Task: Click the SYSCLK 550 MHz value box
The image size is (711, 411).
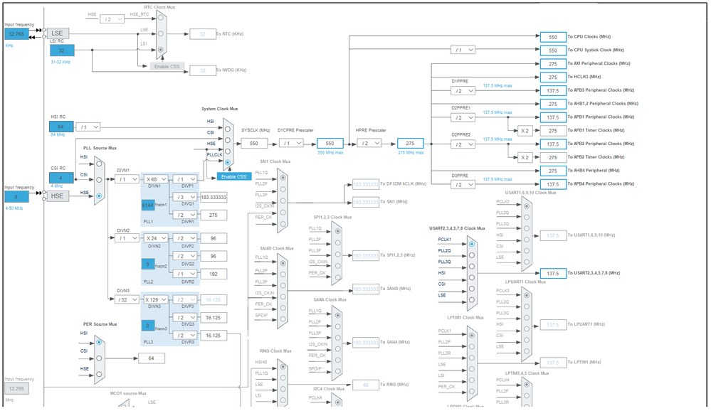Action: (x=254, y=143)
